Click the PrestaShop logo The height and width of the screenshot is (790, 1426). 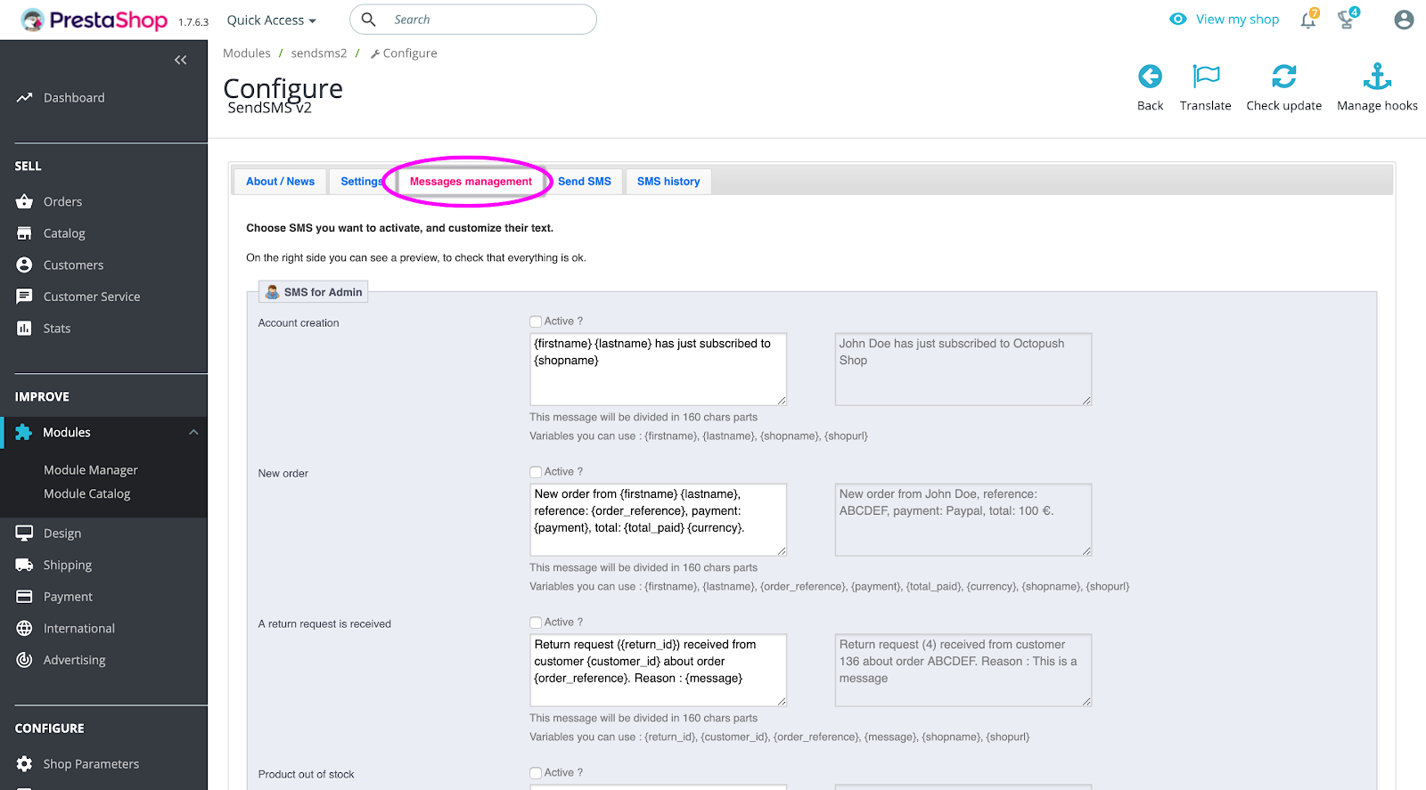(94, 20)
